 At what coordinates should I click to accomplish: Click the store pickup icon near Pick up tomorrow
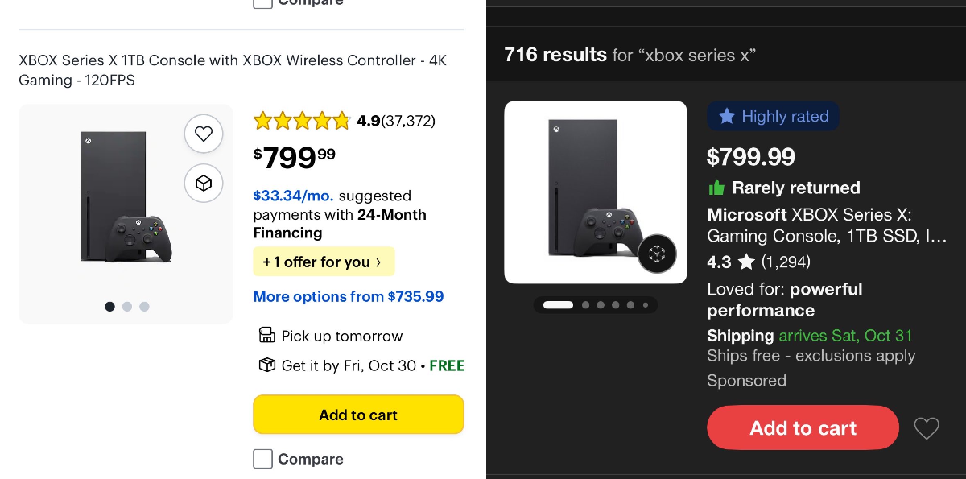[266, 335]
